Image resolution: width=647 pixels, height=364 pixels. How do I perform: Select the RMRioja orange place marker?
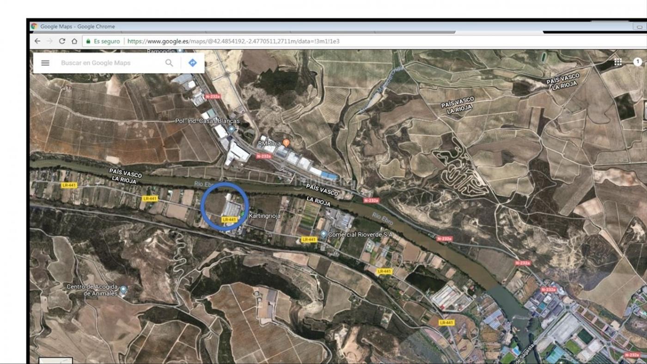[286, 143]
